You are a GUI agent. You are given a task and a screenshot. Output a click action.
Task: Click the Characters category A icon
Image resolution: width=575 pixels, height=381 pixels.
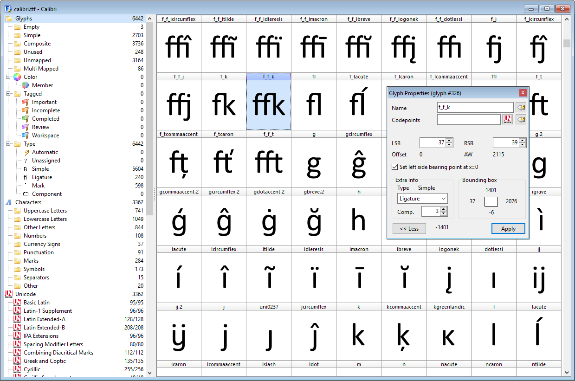pos(8,202)
